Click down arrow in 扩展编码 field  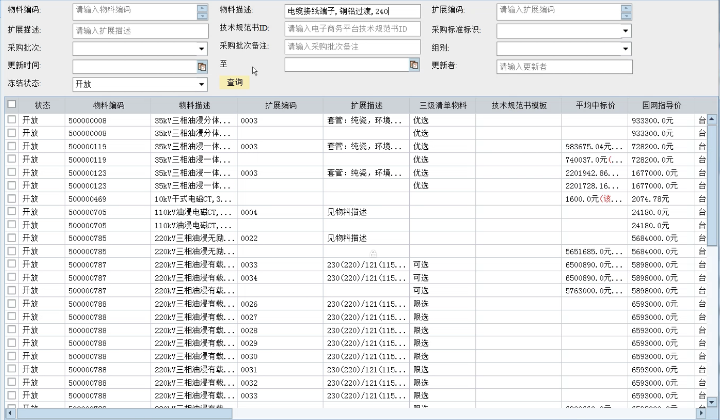pyautogui.click(x=626, y=15)
